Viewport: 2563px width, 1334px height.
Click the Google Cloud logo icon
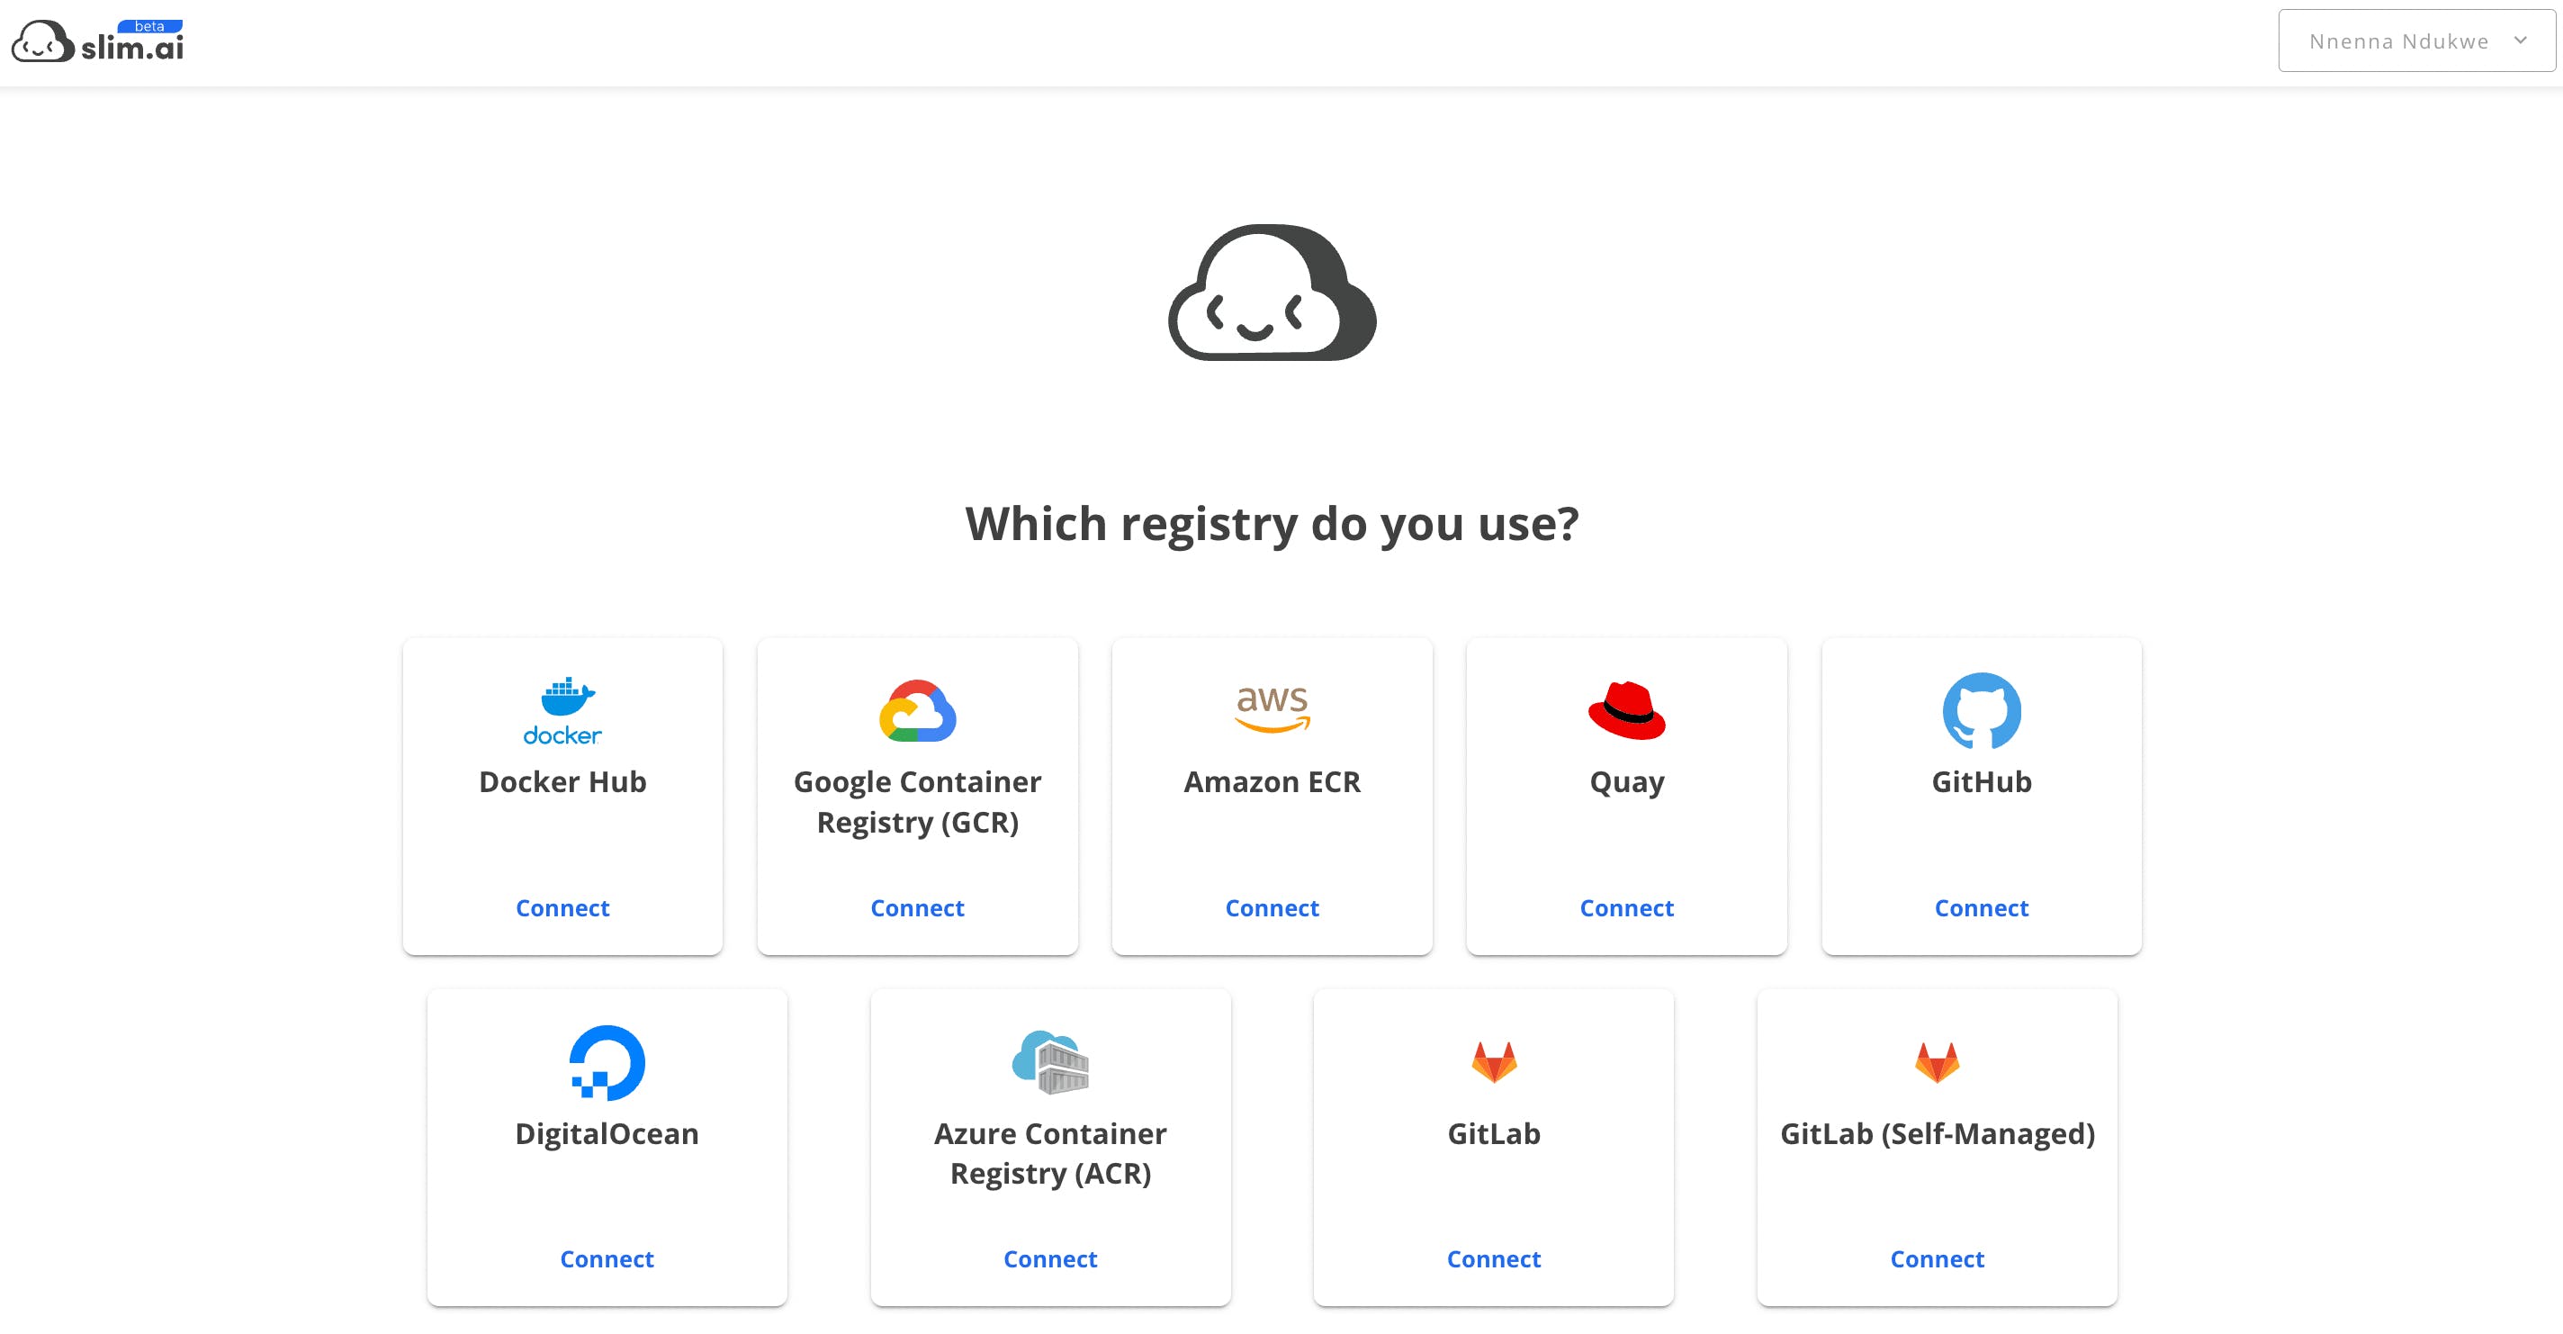tap(917, 711)
